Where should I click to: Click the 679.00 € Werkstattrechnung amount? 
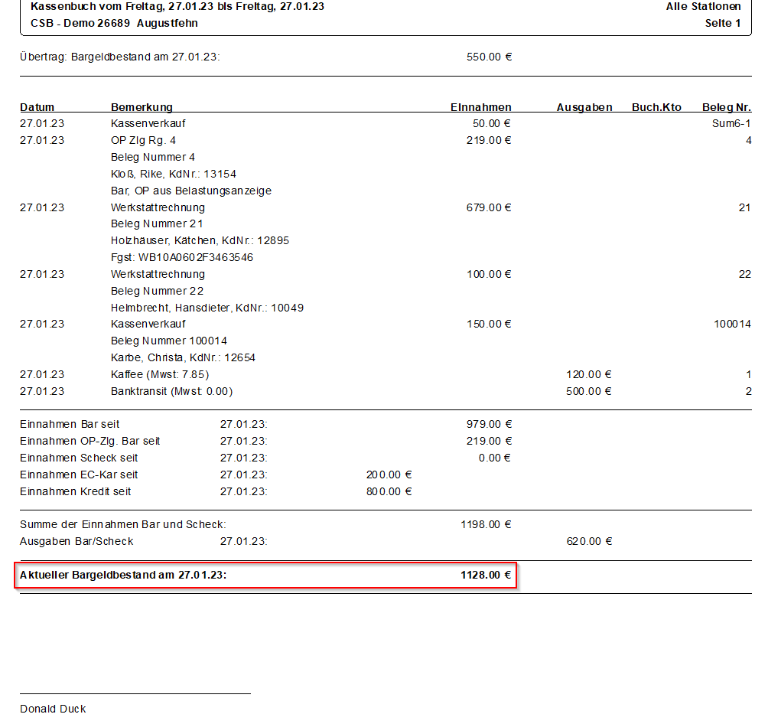(x=489, y=208)
